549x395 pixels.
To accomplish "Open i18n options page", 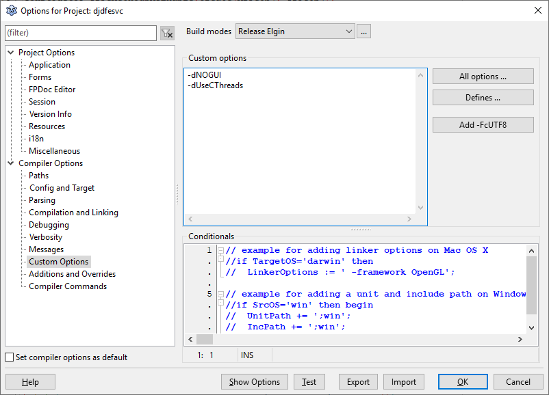I will point(36,139).
